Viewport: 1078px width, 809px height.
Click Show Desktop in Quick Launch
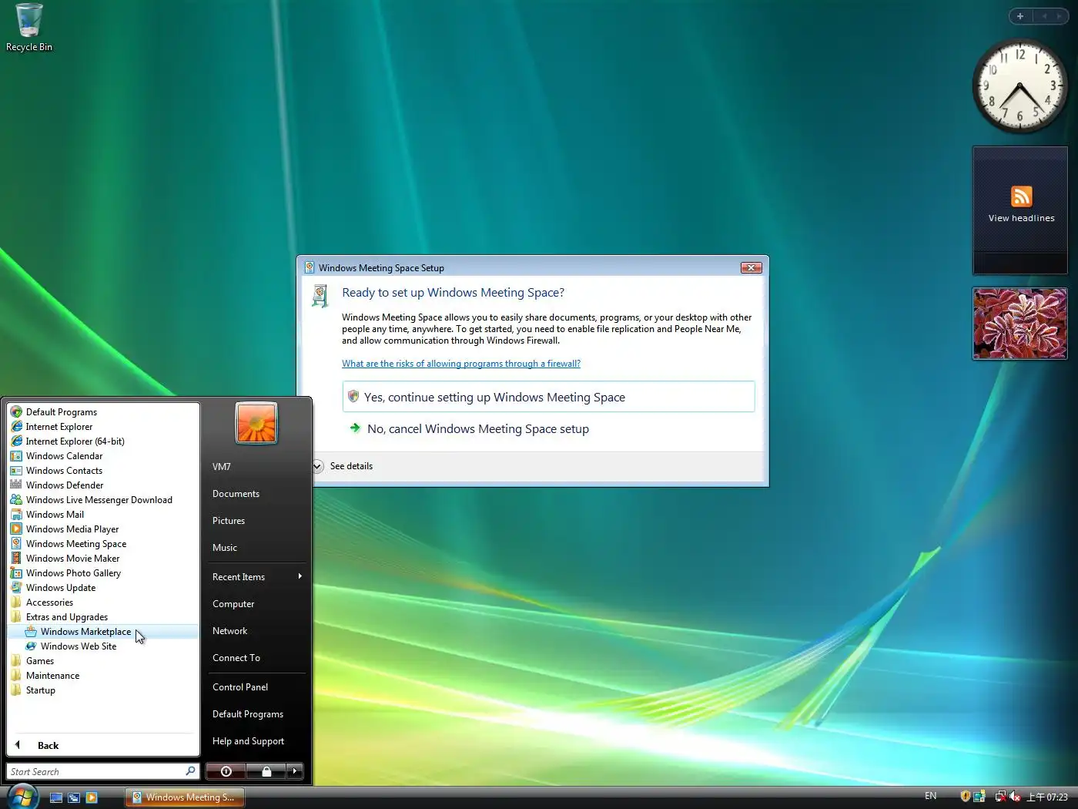click(x=56, y=797)
